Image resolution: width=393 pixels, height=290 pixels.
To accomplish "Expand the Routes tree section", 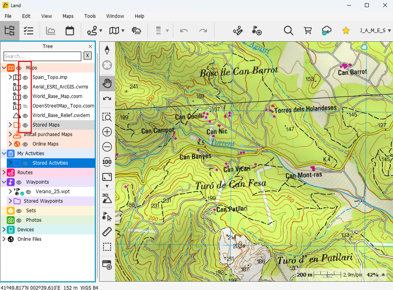I will pos(4,173).
